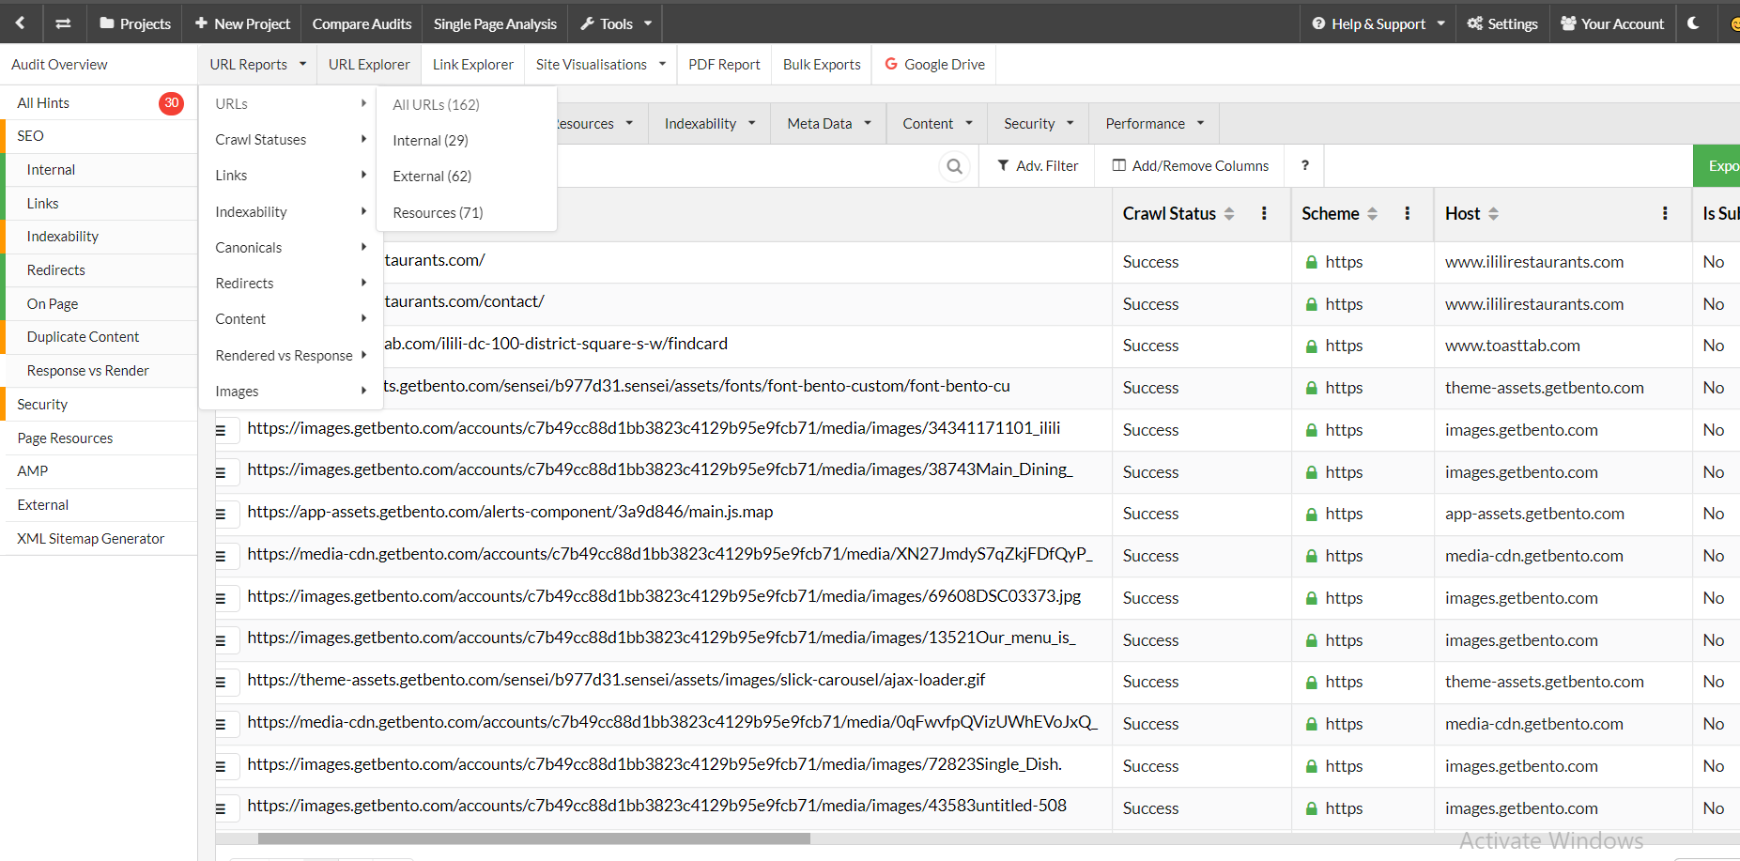Image resolution: width=1740 pixels, height=861 pixels.
Task: Open Compare Audits
Action: coord(362,23)
